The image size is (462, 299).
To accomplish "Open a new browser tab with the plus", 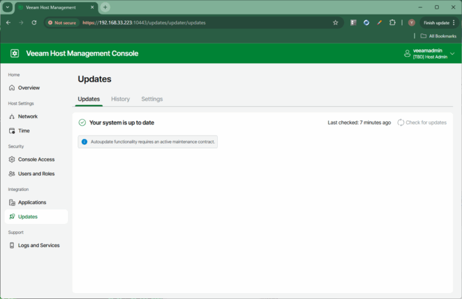I will coord(105,7).
